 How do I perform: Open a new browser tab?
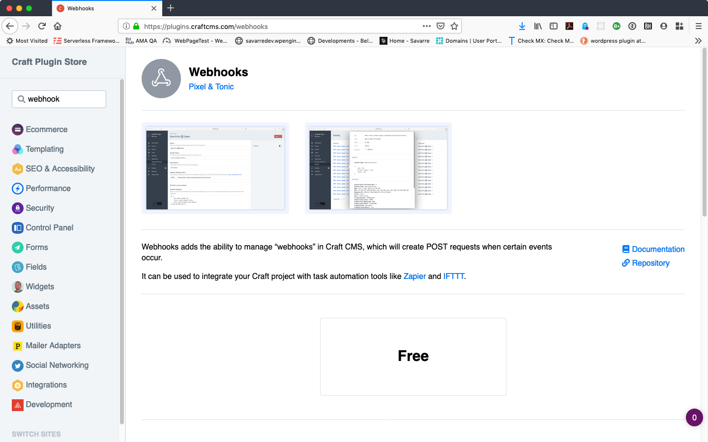pyautogui.click(x=171, y=8)
